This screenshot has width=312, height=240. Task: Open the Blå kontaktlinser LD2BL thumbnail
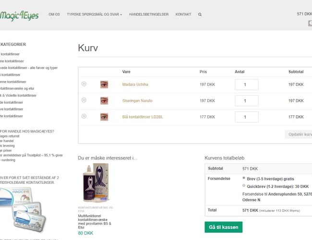click(x=104, y=117)
